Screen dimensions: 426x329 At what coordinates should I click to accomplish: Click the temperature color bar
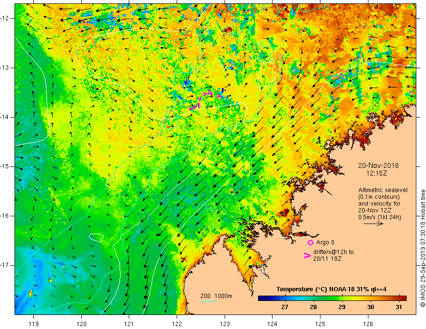pos(332,299)
